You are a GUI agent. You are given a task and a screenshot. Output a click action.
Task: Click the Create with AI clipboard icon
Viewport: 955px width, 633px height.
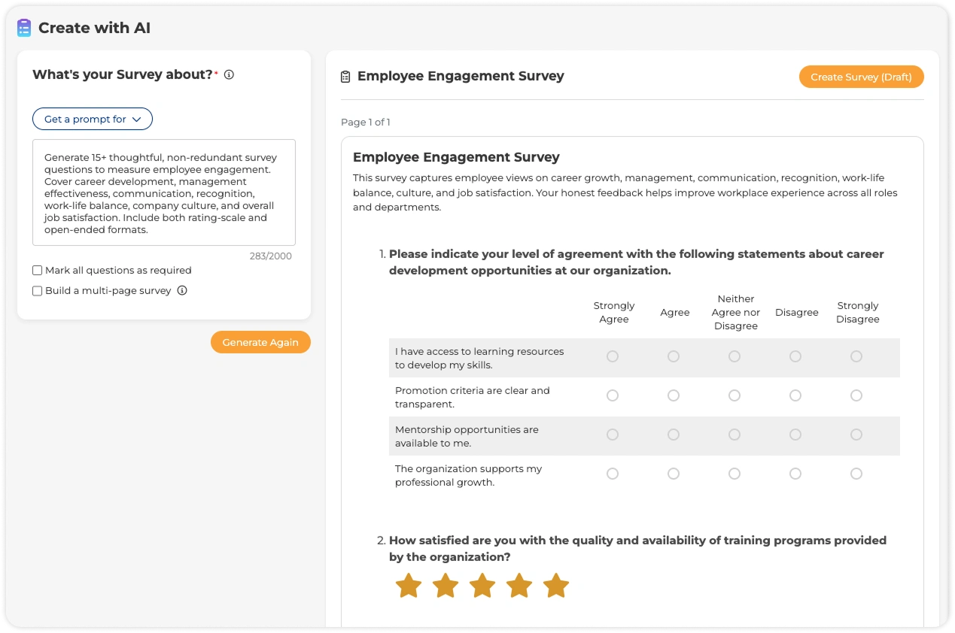tap(23, 27)
